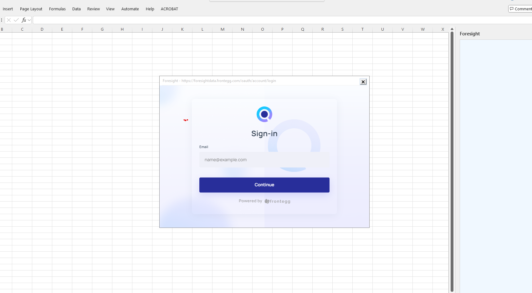Expand the formula bar function dropdown arrow
Screen dimensions: 532x293
coord(29,20)
